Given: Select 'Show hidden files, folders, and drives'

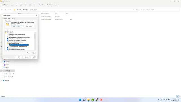Looking at the screenshot, I should point(9,46).
